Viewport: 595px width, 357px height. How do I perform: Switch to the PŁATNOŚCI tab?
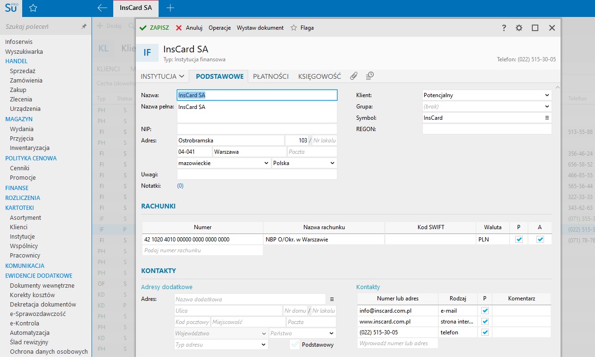pos(271,76)
